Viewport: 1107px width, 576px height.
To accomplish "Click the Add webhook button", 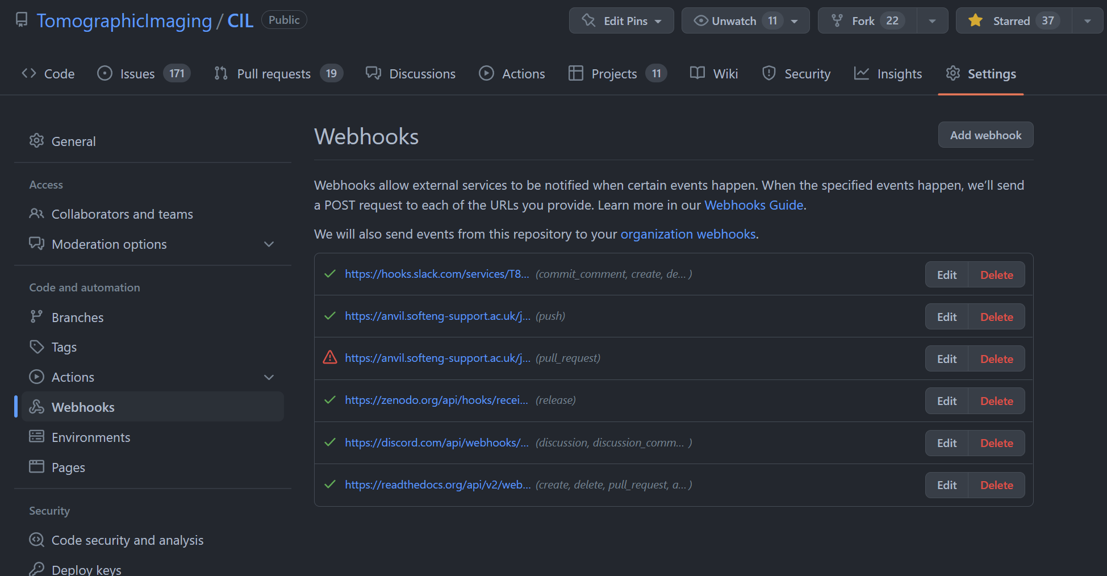I will [x=985, y=135].
